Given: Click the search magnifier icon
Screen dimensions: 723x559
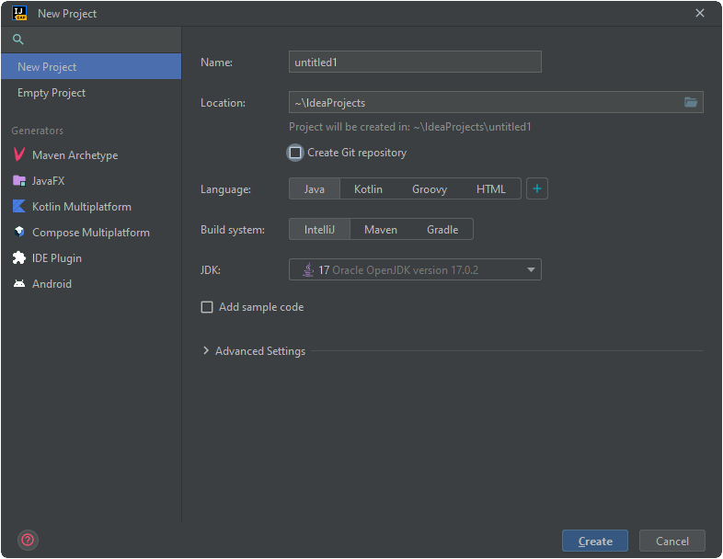Looking at the screenshot, I should pyautogui.click(x=18, y=40).
